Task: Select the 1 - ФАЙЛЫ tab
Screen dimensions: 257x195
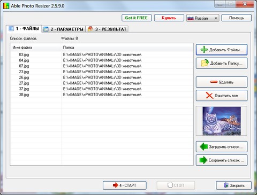Action: (x=24, y=29)
